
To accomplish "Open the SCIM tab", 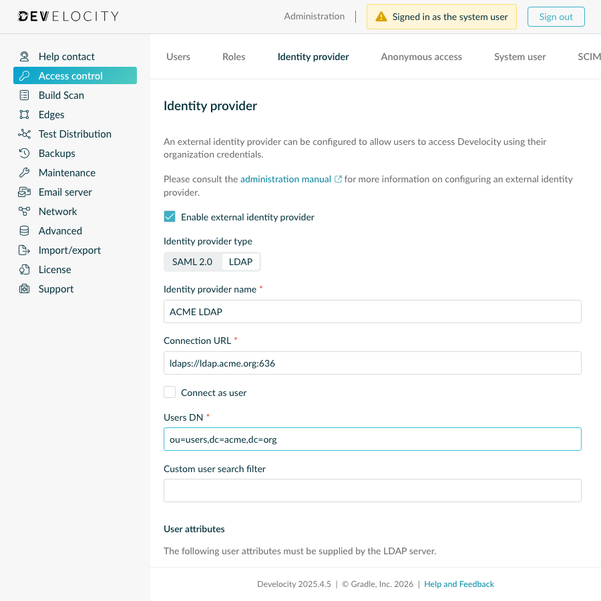I will tap(588, 57).
